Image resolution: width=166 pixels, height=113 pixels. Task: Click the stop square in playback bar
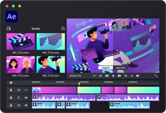138,76
